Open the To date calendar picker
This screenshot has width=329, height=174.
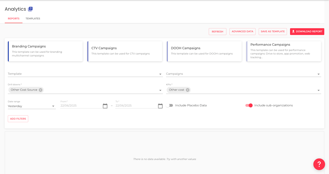click(160, 106)
